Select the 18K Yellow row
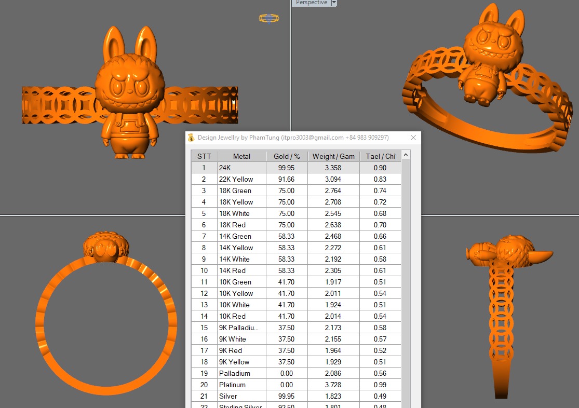Image resolution: width=579 pixels, height=408 pixels. [x=296, y=202]
